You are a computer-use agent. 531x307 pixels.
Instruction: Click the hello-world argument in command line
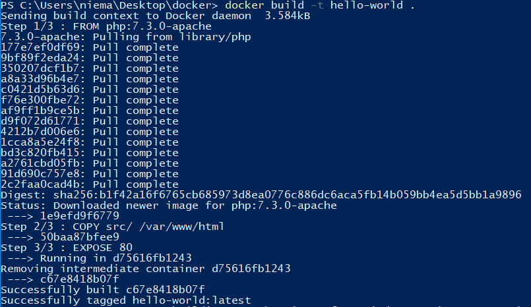coord(367,5)
